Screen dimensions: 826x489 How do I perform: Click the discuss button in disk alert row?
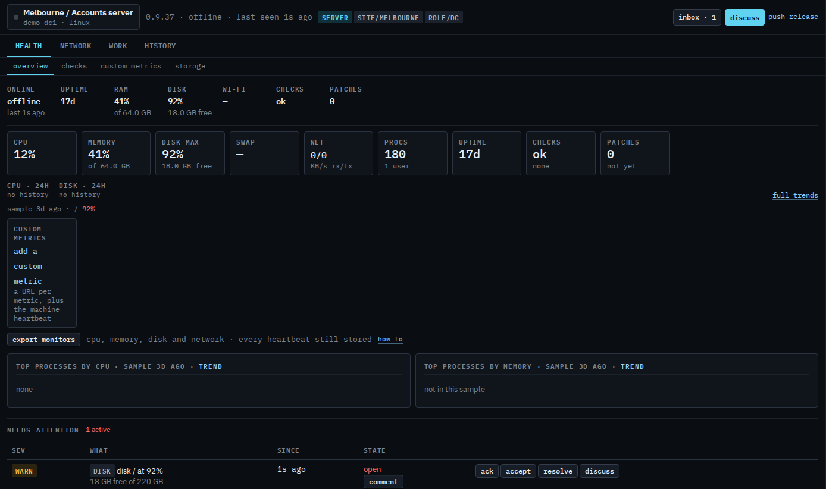599,471
